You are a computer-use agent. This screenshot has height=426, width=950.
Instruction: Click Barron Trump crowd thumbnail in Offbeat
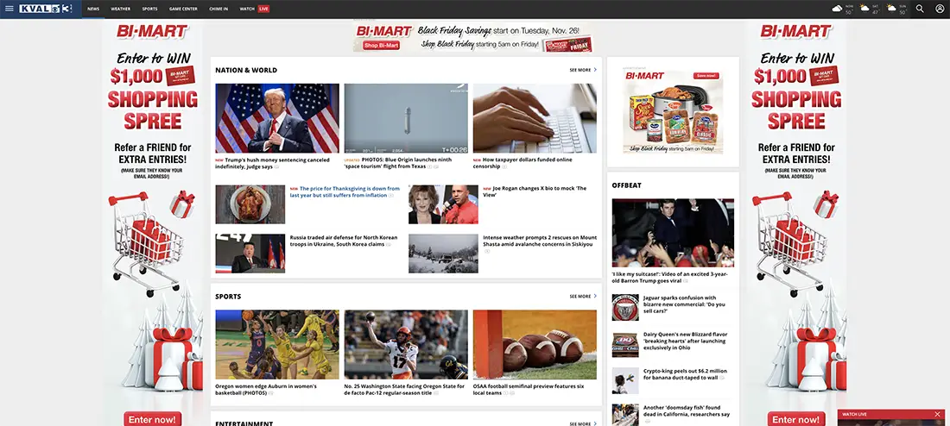[x=673, y=232]
